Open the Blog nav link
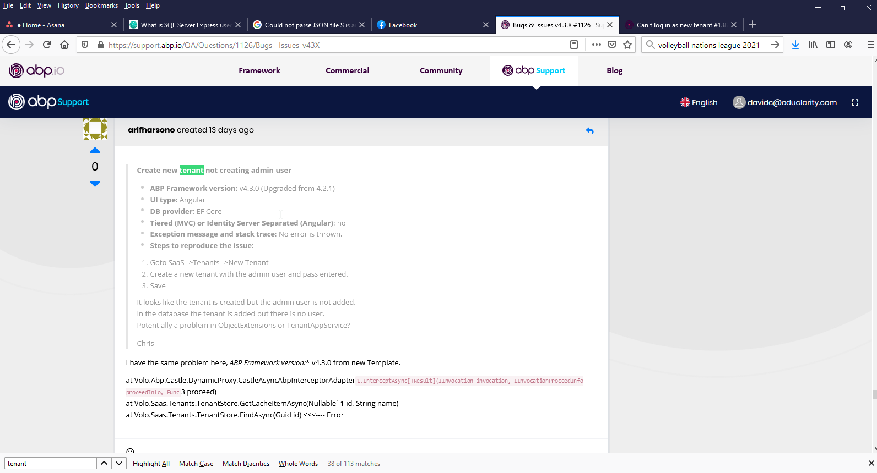This screenshot has height=473, width=877. tap(615, 70)
